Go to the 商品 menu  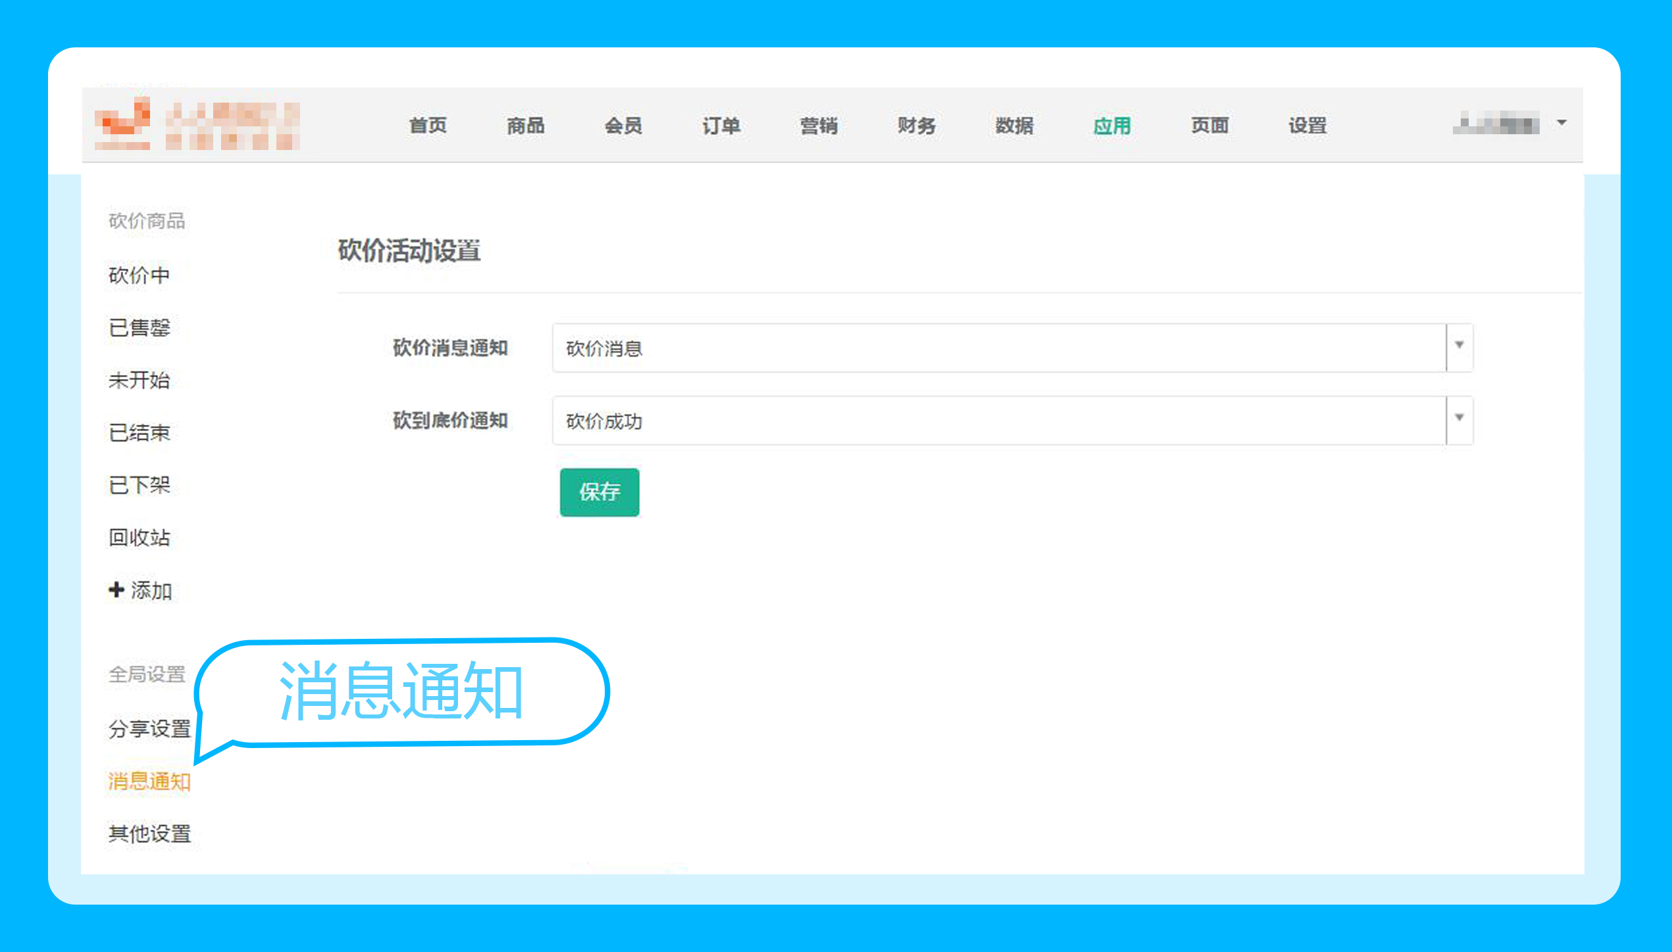point(525,125)
